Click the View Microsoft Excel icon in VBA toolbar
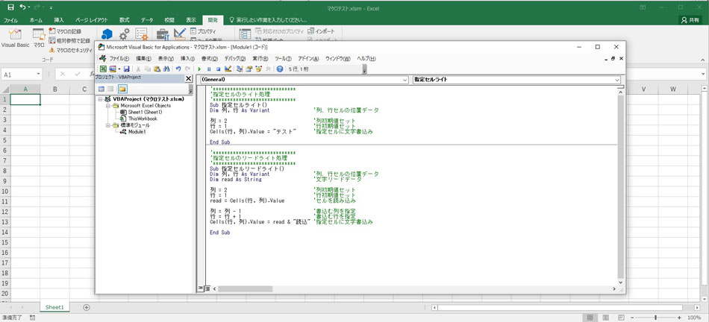 [x=103, y=69]
